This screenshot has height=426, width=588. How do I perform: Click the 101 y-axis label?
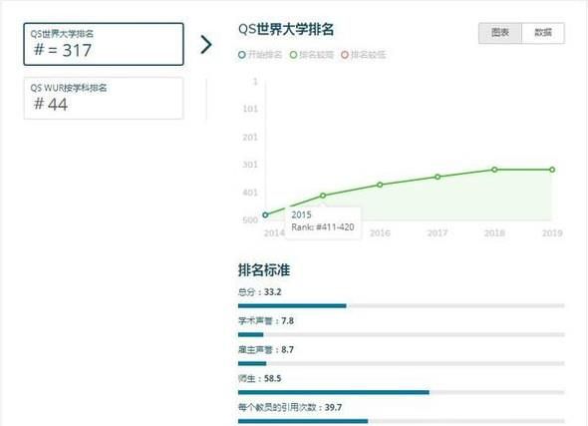click(x=250, y=109)
